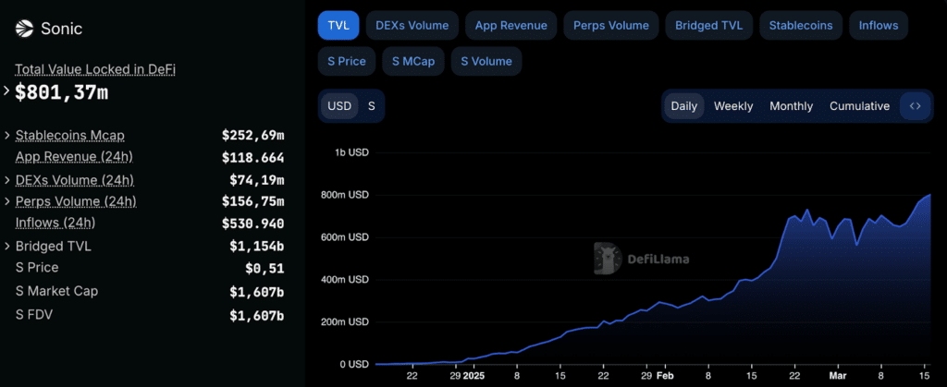
Task: Select the Weekly interval
Action: (x=733, y=106)
